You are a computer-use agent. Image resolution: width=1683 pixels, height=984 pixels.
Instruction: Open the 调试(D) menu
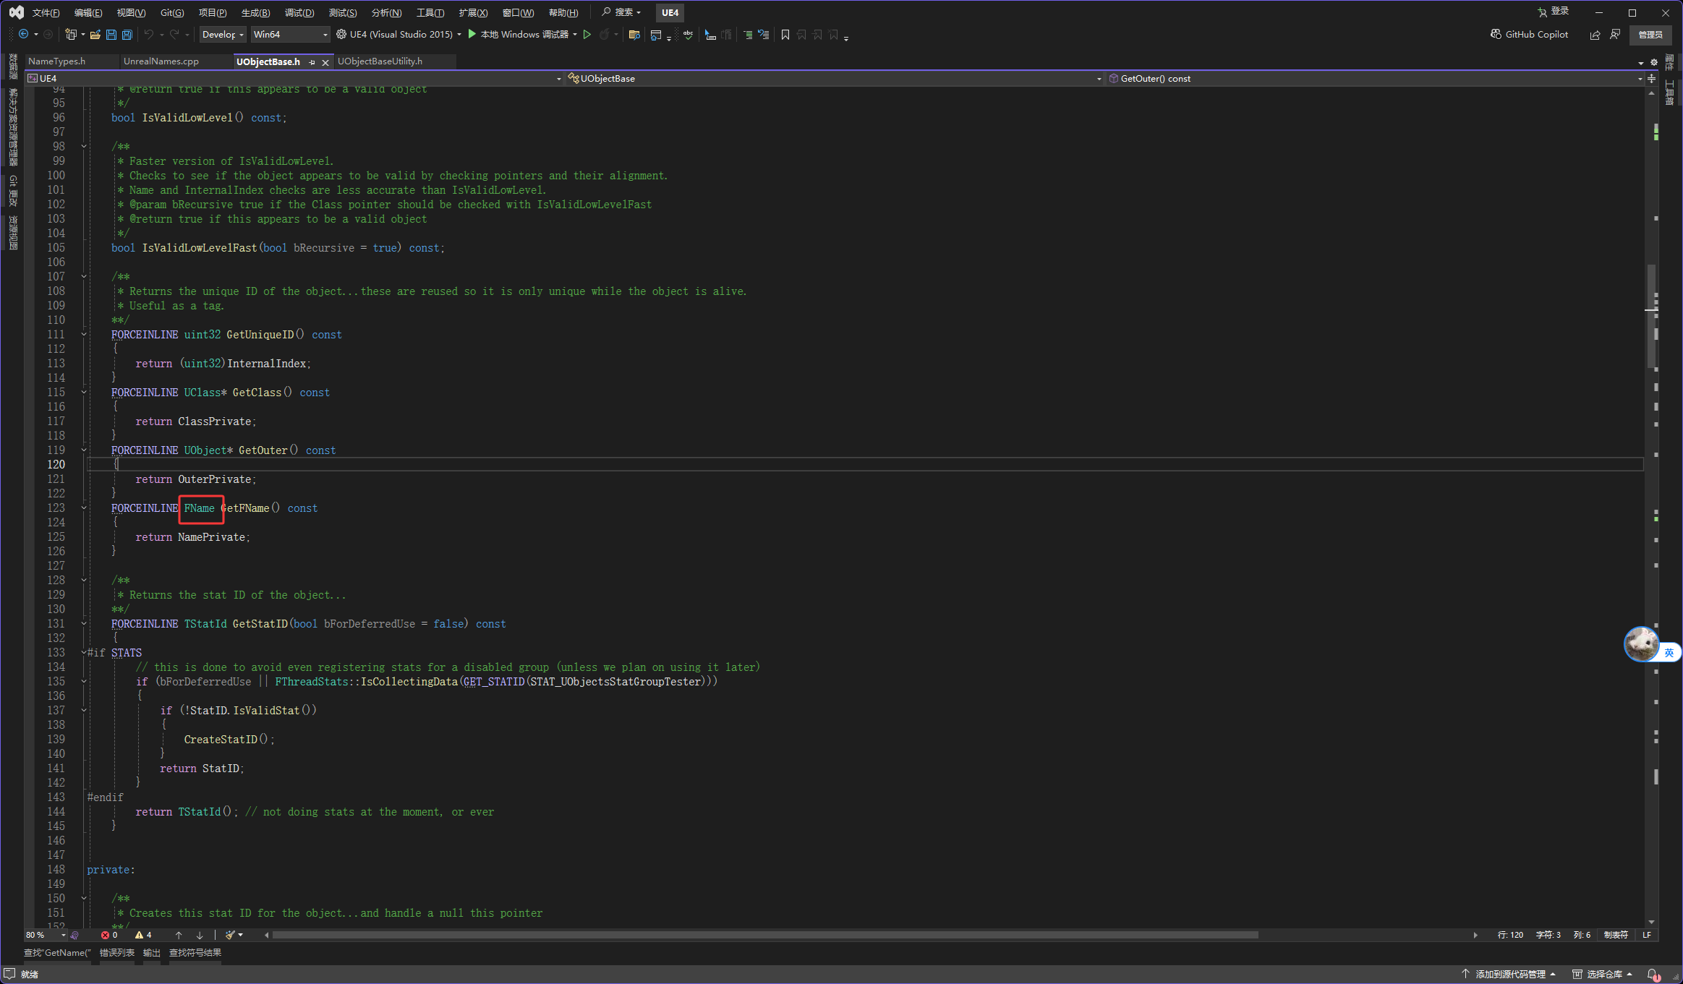(x=299, y=13)
